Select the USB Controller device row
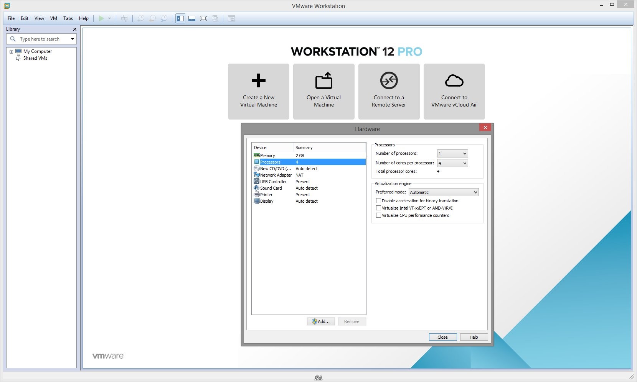 [x=309, y=182]
